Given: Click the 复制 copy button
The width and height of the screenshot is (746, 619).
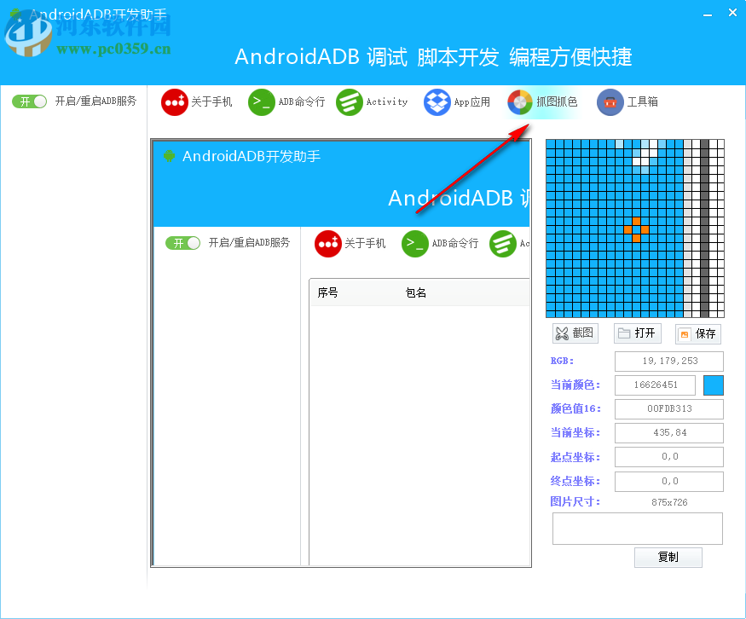Looking at the screenshot, I should click(668, 557).
